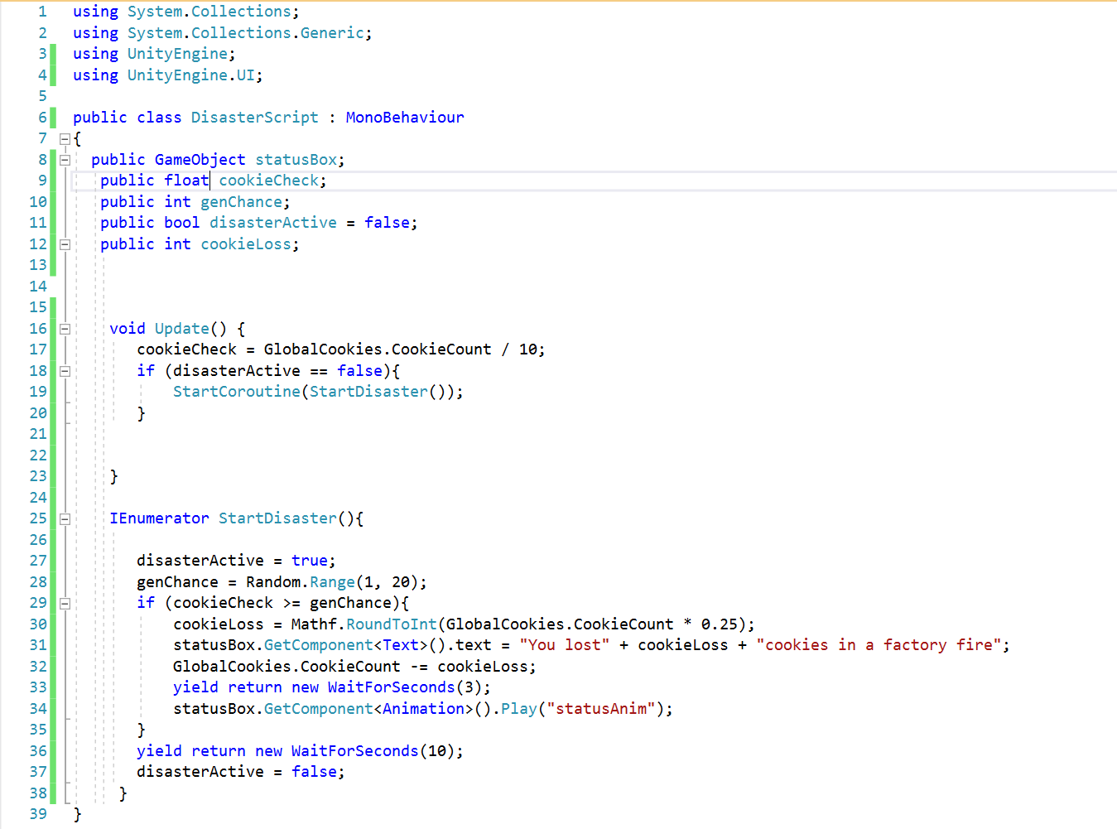Screen dimensions: 1117x829
Task: Click the yellow modified-line indicator near line 9
Action: (x=51, y=181)
